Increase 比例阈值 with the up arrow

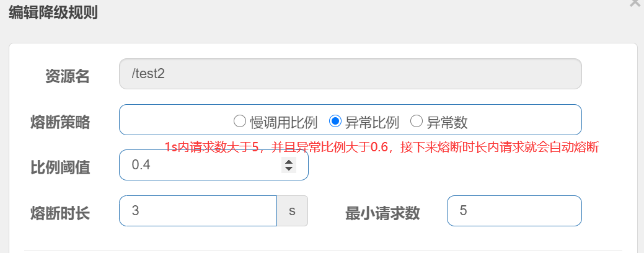(x=289, y=162)
